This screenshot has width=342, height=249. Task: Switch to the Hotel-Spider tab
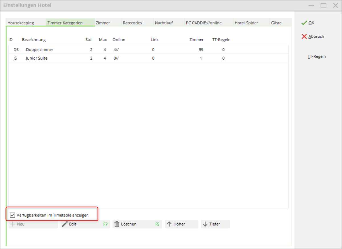coord(247,23)
